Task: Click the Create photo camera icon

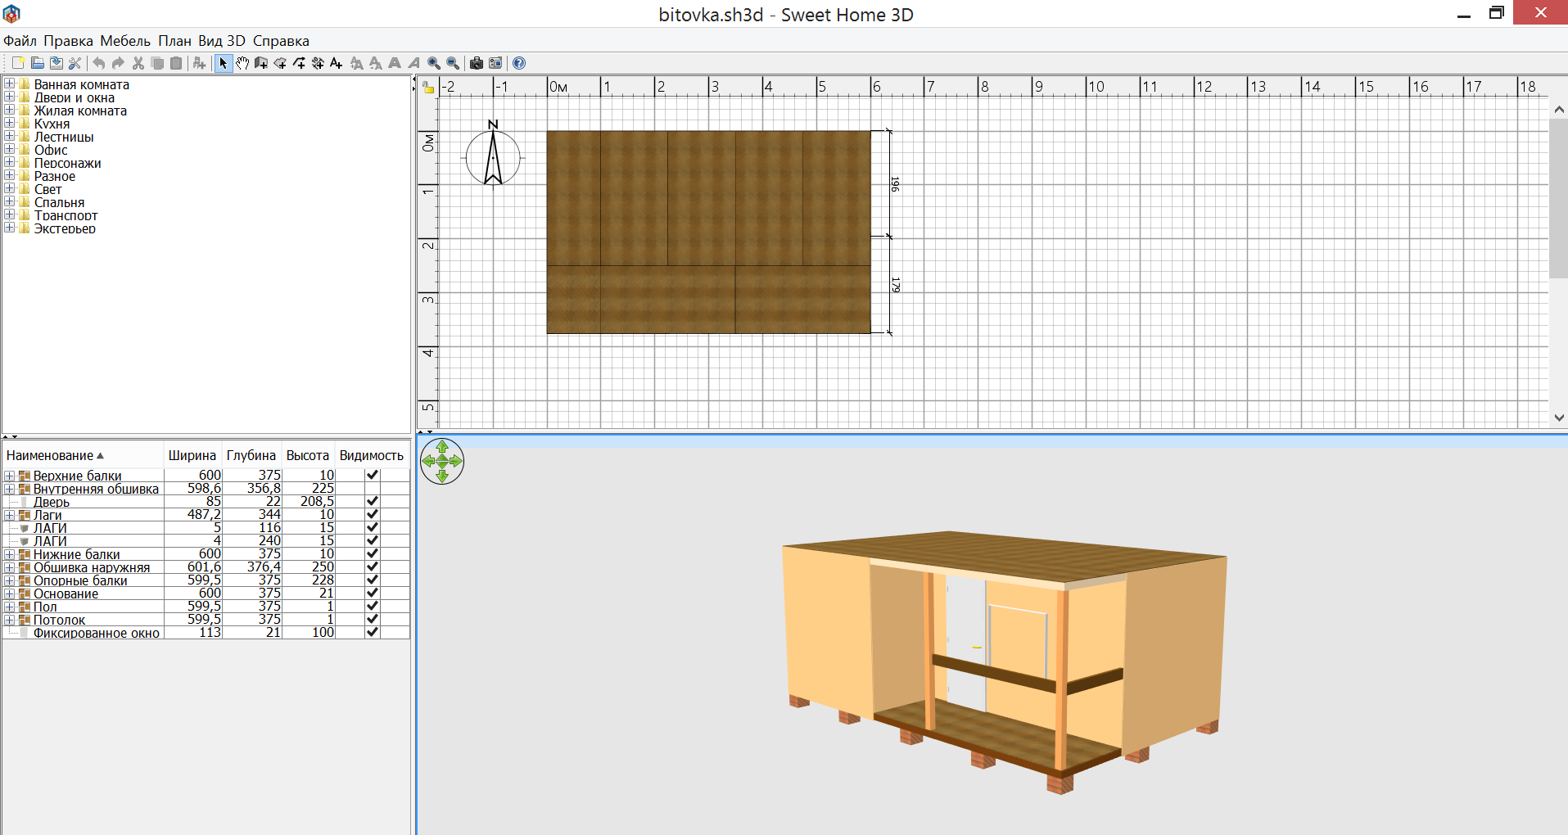Action: point(476,63)
